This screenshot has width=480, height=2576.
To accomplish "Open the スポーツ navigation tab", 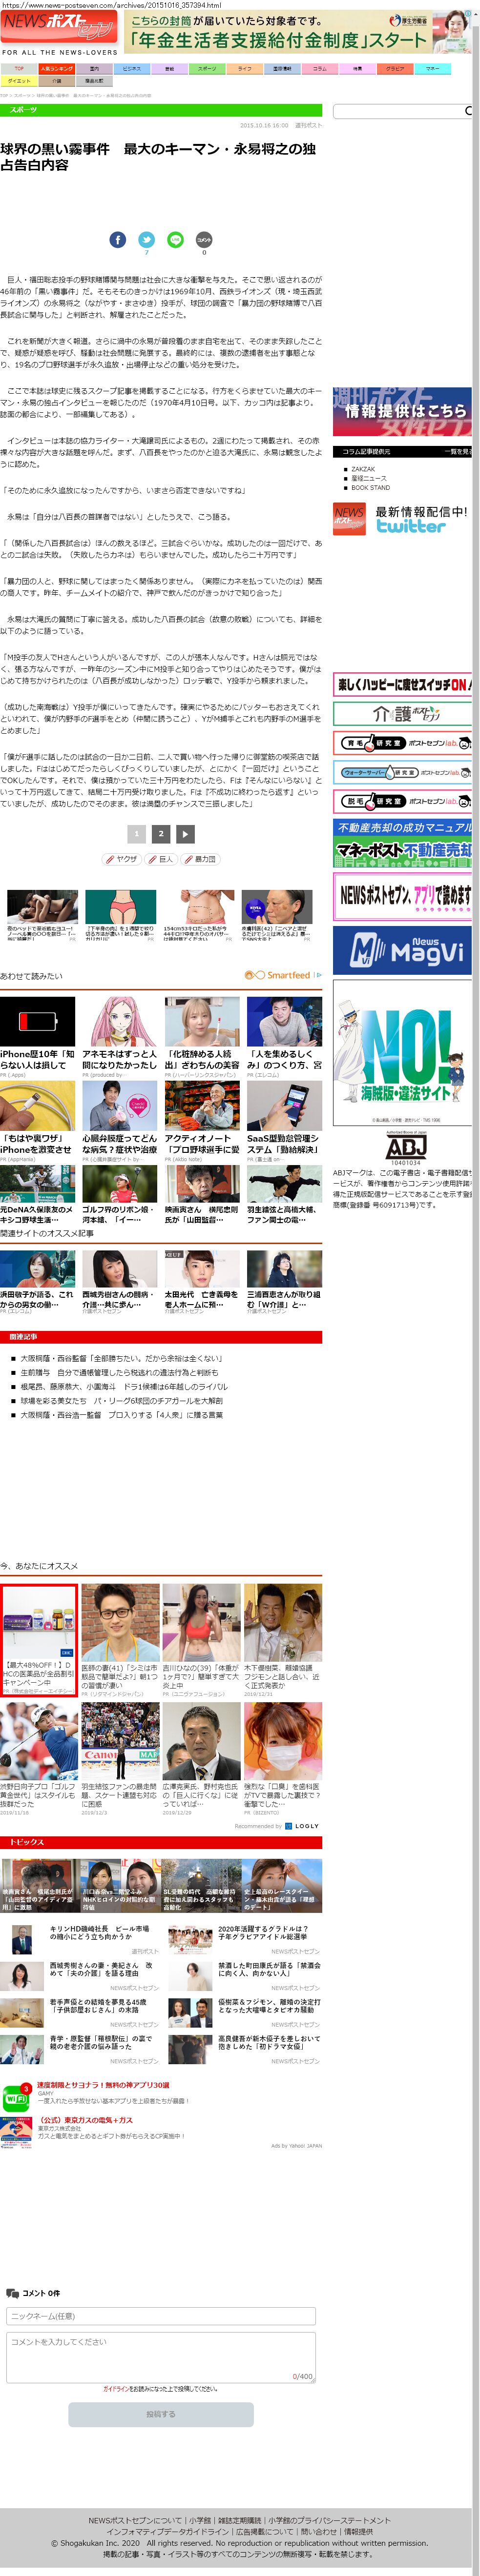I will click(207, 69).
